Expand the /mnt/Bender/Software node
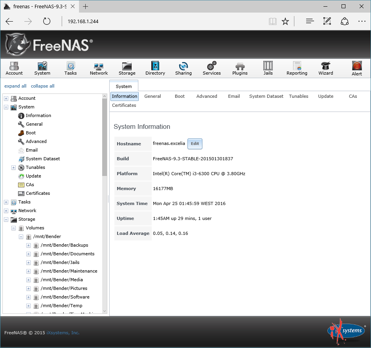371x348 pixels. [x=28, y=297]
